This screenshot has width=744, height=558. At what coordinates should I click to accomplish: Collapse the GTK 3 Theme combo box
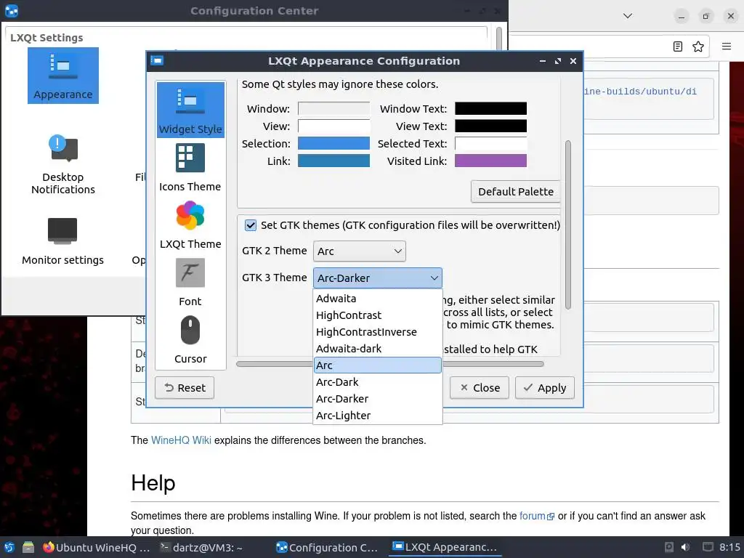coord(378,278)
